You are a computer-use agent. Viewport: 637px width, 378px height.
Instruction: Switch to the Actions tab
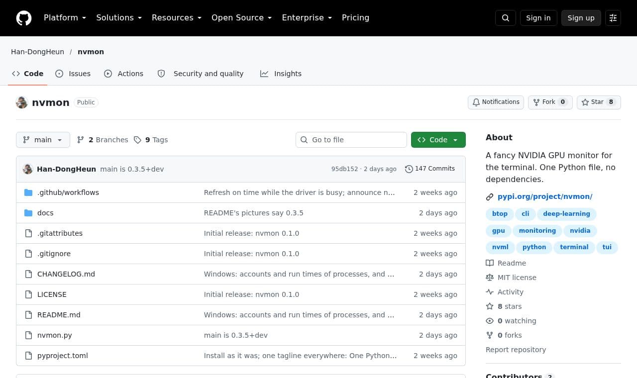[124, 74]
